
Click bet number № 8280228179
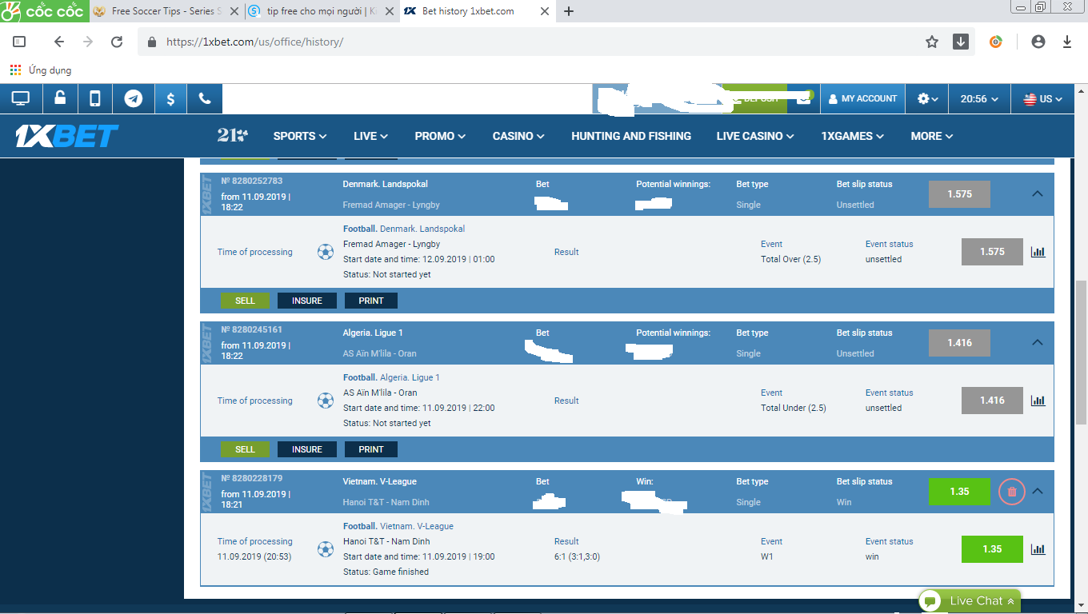click(252, 478)
